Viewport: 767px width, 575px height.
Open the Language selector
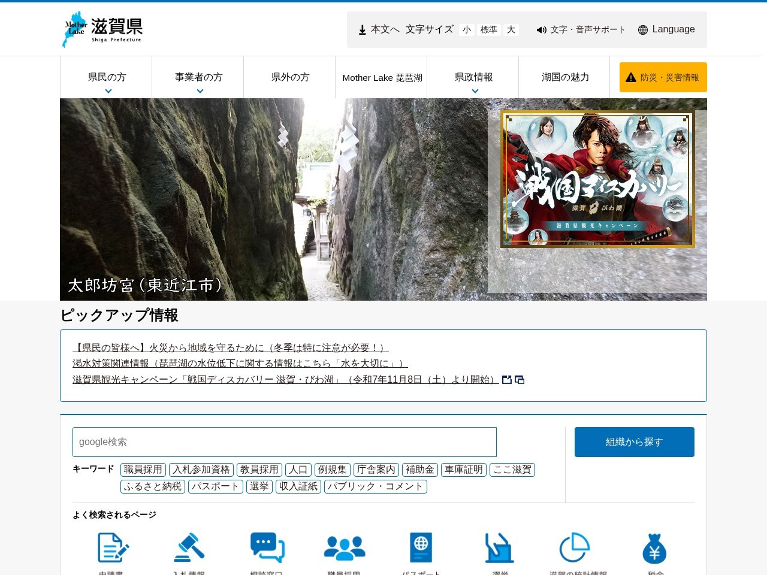tap(666, 29)
